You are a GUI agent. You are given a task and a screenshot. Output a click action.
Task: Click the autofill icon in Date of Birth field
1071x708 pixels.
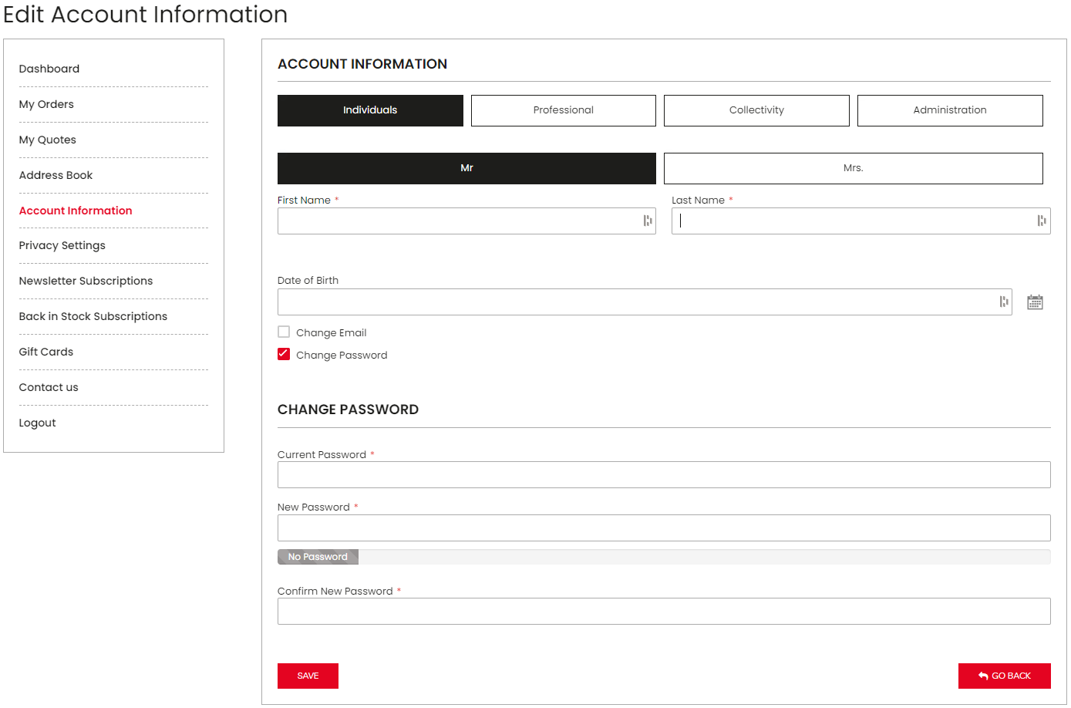[1004, 302]
